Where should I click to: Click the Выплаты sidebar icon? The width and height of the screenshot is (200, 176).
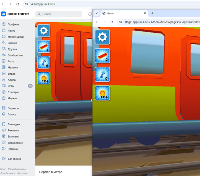point(4,136)
